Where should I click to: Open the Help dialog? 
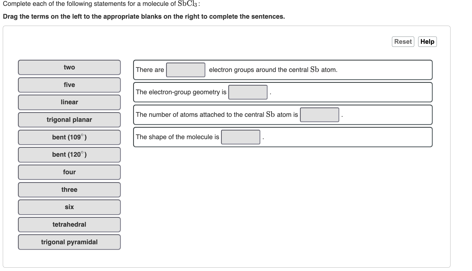click(427, 41)
